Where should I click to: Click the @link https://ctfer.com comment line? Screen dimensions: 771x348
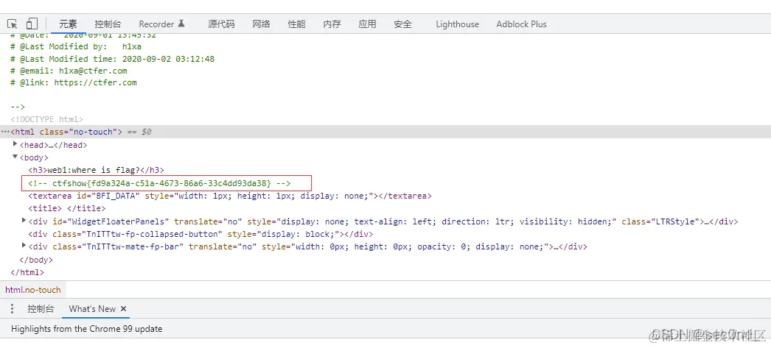(x=73, y=82)
